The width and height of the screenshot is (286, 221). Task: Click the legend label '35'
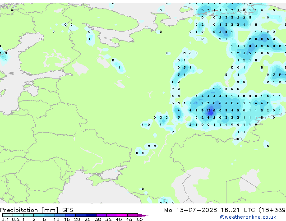[x=108, y=219]
